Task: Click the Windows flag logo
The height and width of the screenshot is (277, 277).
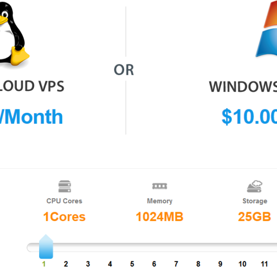Action: tap(266, 29)
